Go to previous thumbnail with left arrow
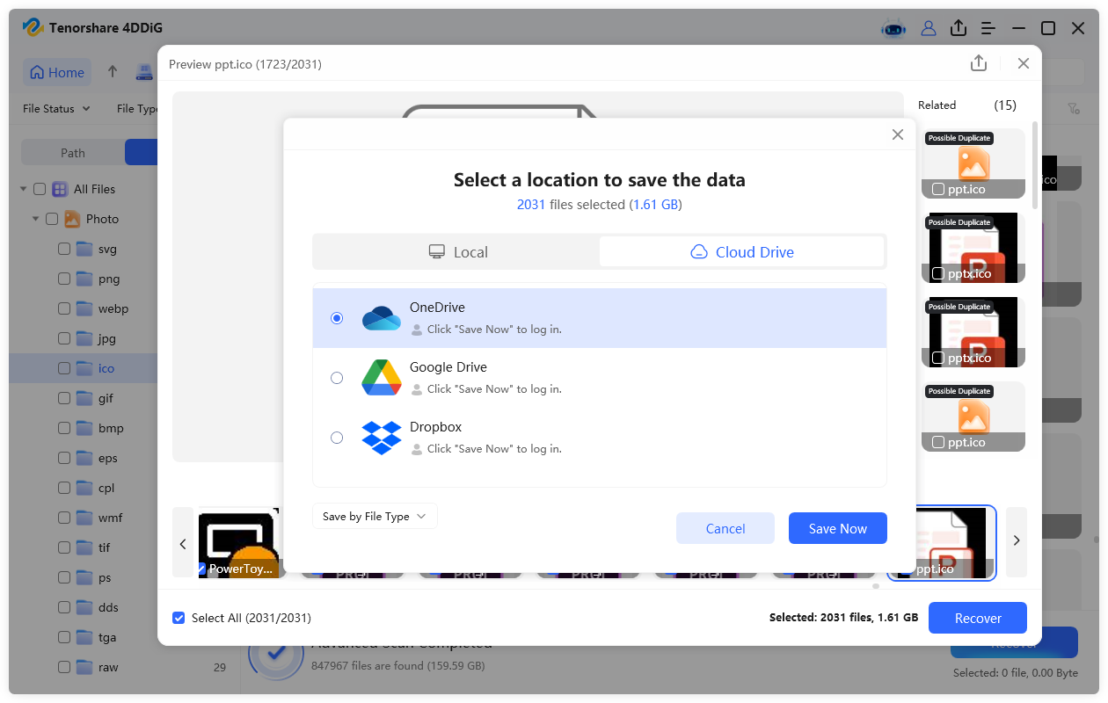 (x=183, y=542)
